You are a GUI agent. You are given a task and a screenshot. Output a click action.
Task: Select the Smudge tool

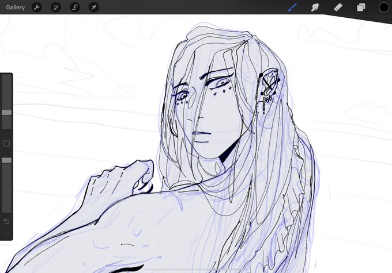(x=315, y=7)
